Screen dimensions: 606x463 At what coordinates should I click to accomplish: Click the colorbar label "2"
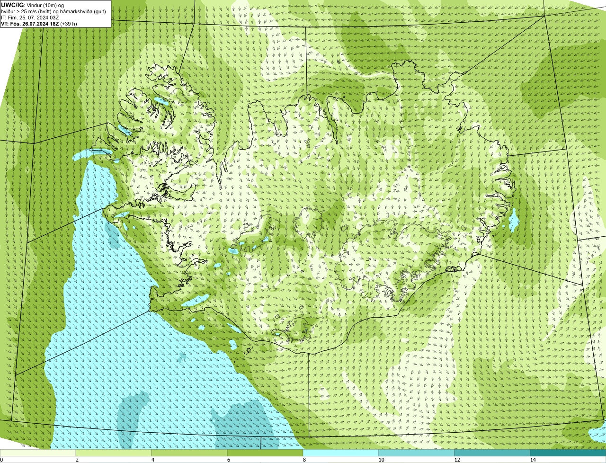[x=77, y=460]
